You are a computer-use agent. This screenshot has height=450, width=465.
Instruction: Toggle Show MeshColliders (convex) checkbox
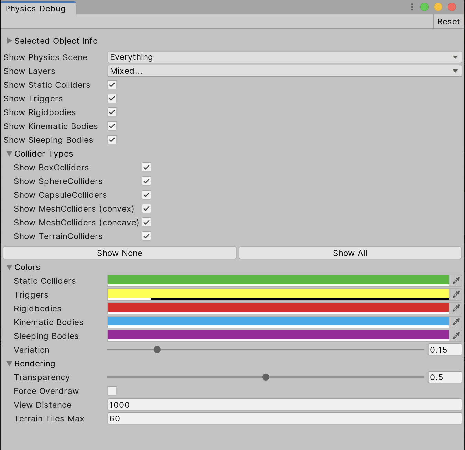click(x=147, y=208)
